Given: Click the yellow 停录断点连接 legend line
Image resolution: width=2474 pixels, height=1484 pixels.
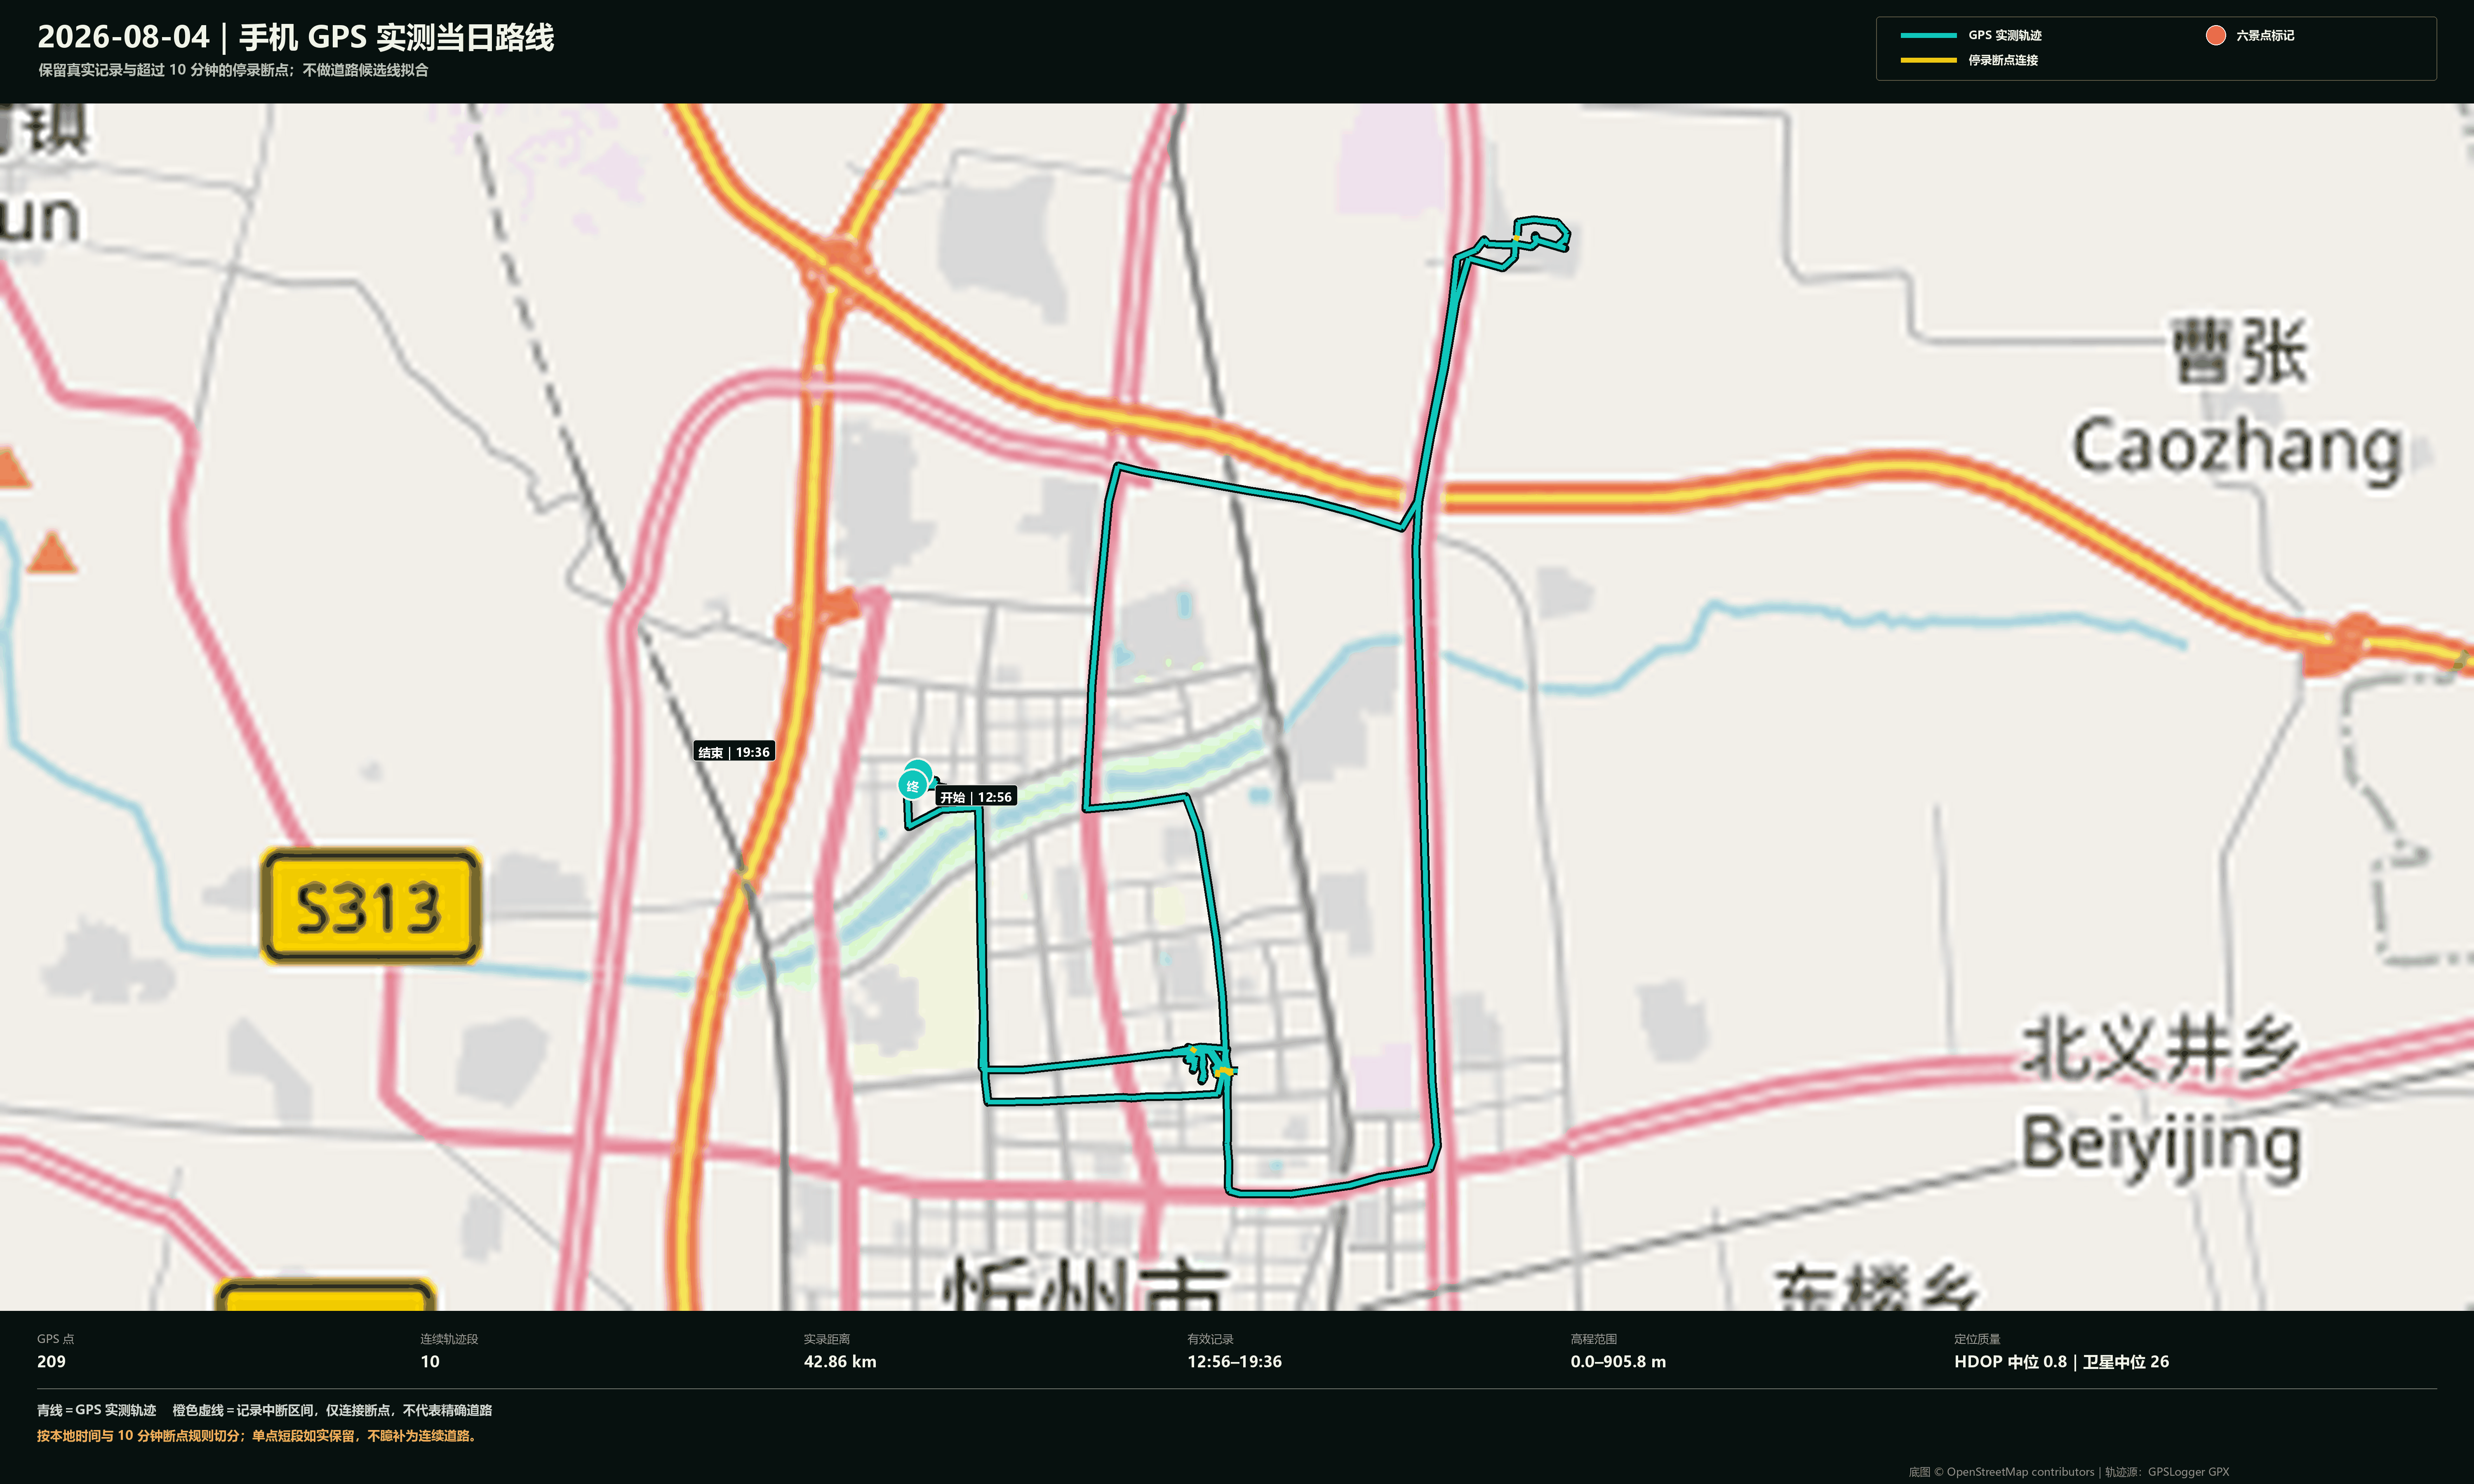Looking at the screenshot, I should [x=1928, y=60].
